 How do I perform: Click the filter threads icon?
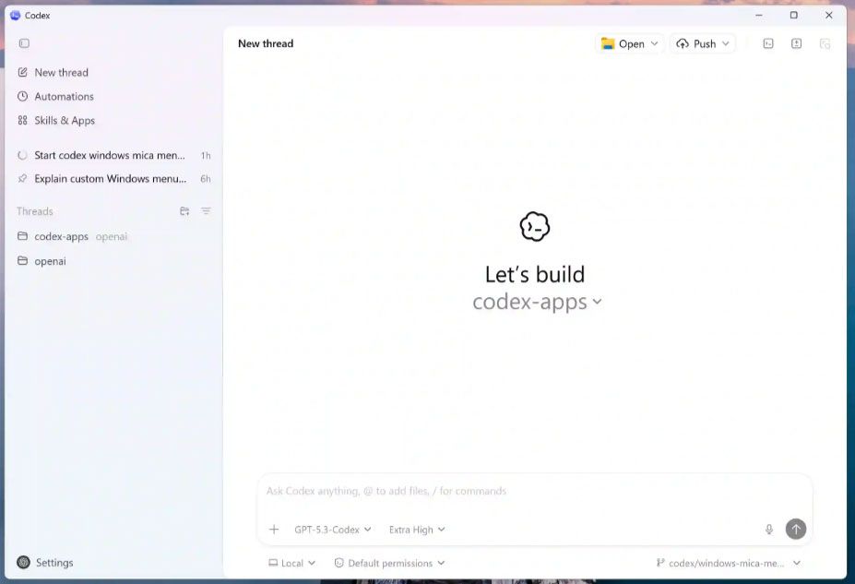[206, 211]
